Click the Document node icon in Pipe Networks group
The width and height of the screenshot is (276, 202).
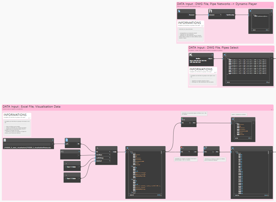tap(179, 11)
